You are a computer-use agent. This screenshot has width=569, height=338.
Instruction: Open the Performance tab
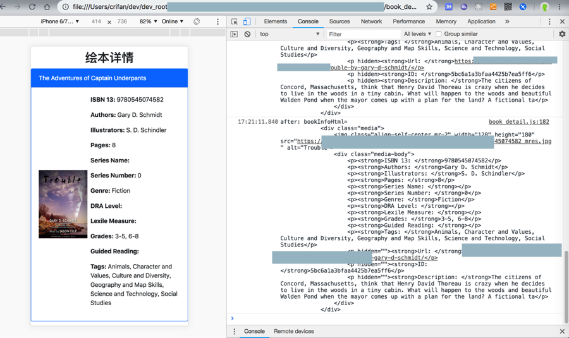(x=408, y=21)
